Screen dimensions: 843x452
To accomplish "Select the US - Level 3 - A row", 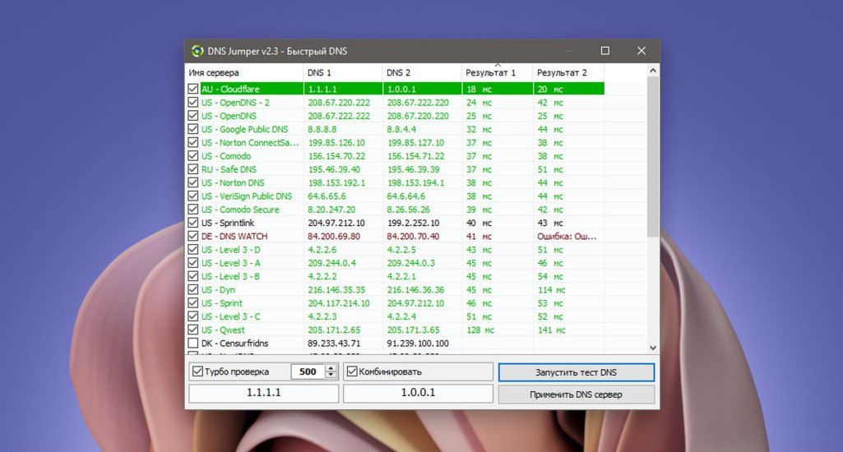I will click(395, 263).
